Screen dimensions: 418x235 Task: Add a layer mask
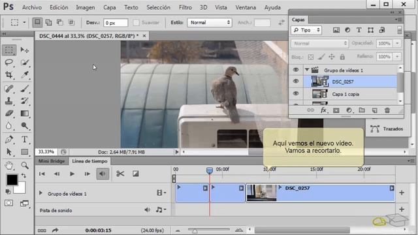point(336,110)
